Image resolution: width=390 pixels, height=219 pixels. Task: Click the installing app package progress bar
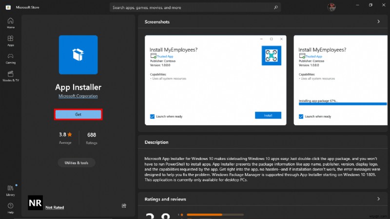click(x=343, y=104)
